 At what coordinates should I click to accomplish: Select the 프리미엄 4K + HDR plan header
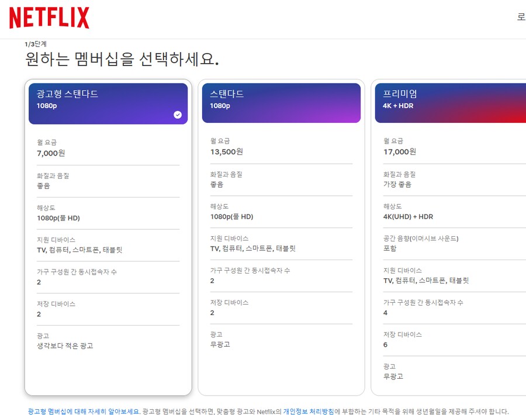[451, 103]
